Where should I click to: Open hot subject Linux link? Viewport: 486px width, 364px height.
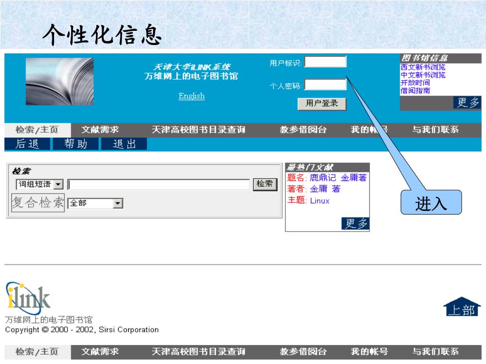pyautogui.click(x=319, y=200)
